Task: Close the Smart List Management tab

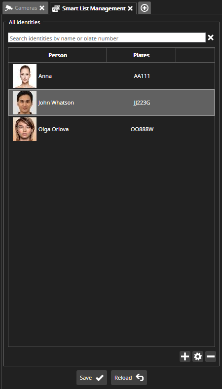Action: coord(130,8)
